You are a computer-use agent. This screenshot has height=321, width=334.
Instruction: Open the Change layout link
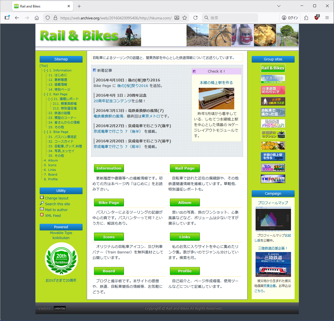tap(57, 198)
